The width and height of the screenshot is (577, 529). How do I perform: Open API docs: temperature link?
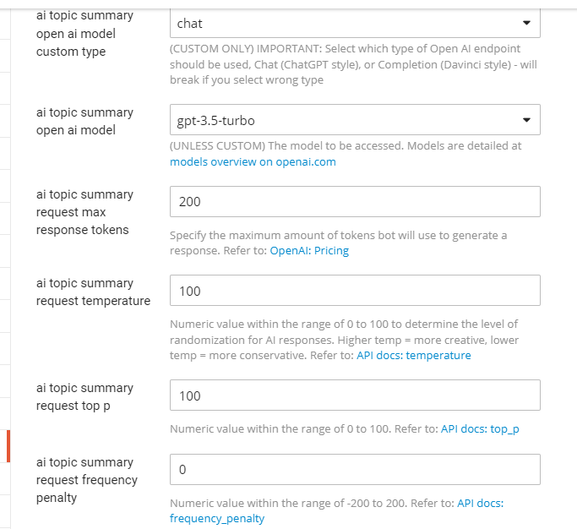click(414, 355)
